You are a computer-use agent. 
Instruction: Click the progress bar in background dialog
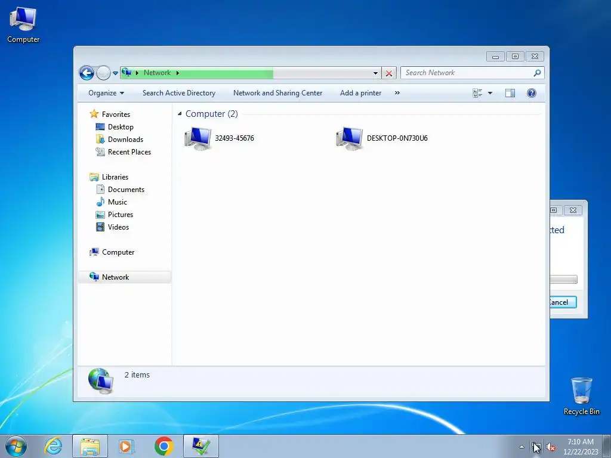tap(563, 279)
